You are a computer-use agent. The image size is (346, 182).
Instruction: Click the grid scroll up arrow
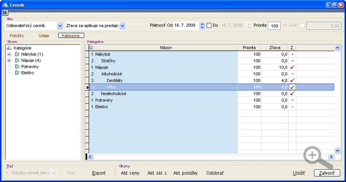coord(337,48)
